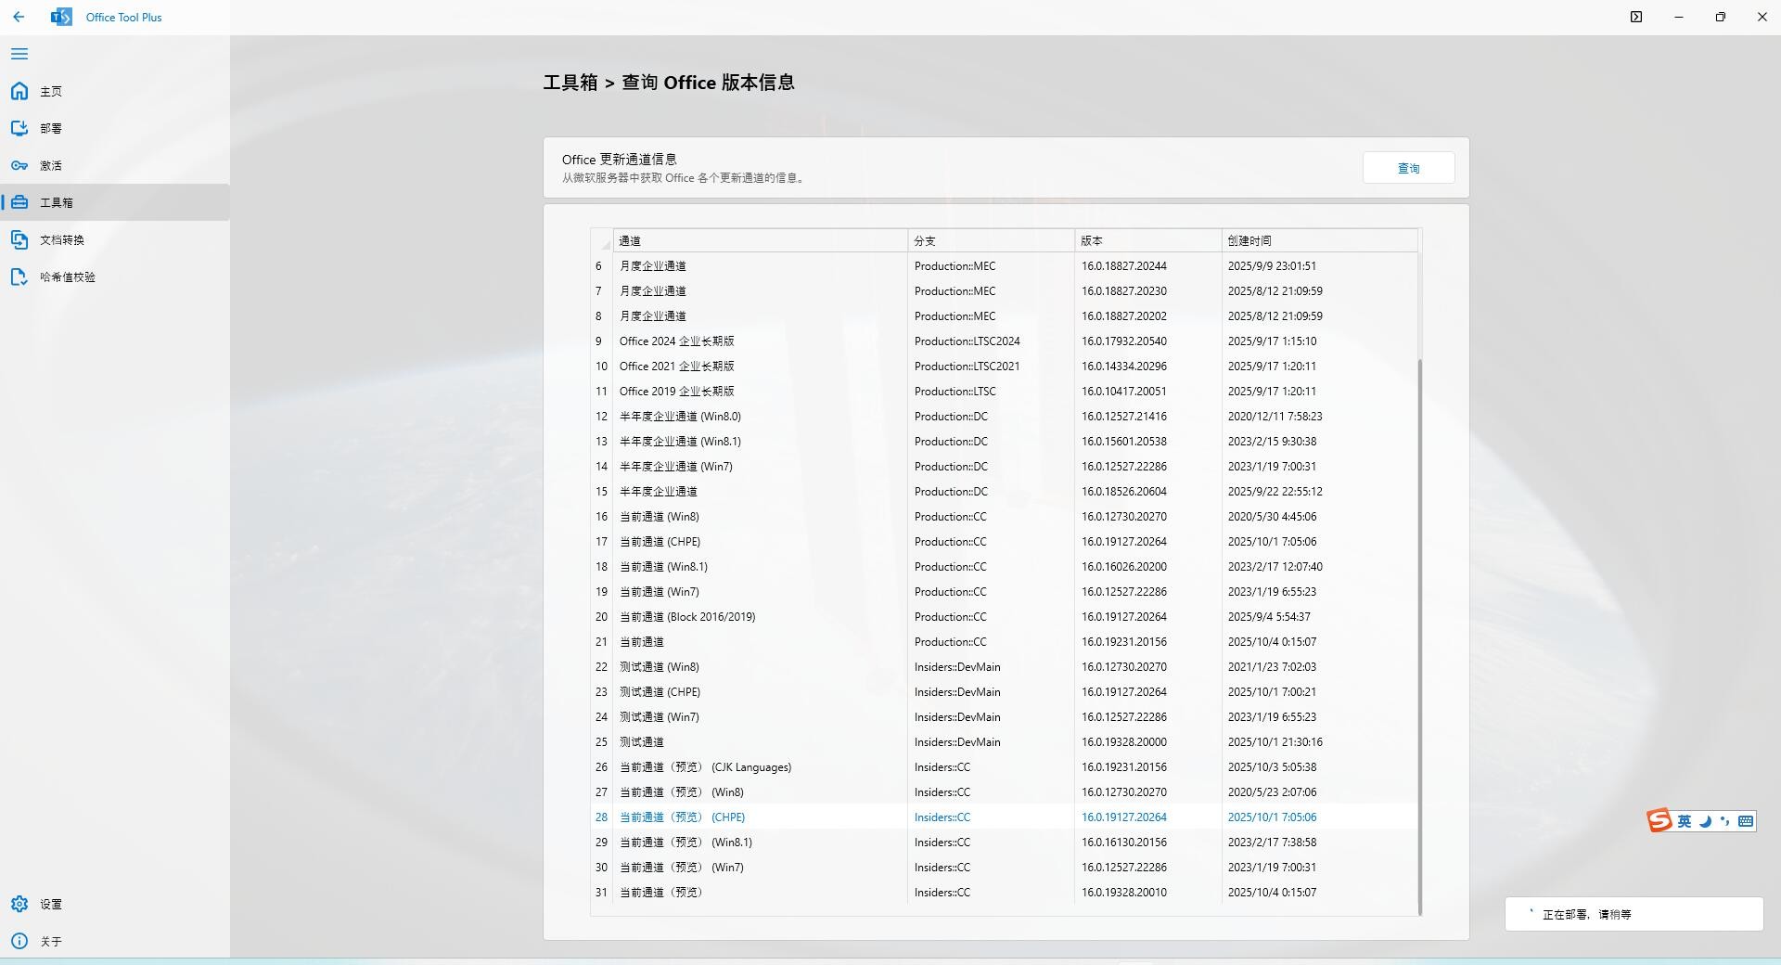The width and height of the screenshot is (1781, 965).
Task: Select the Office 2024 企业长期版 row
Action: point(677,341)
